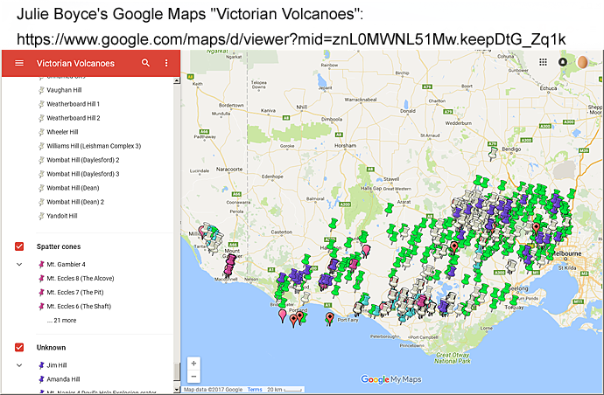Click the sidebar scrollbar thumb

(x=177, y=372)
